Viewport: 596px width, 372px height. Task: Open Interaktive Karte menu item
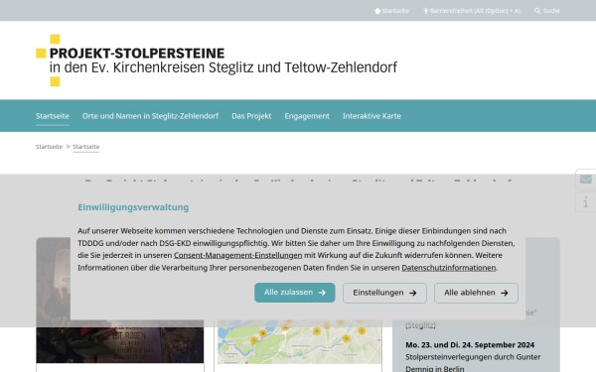pos(372,116)
